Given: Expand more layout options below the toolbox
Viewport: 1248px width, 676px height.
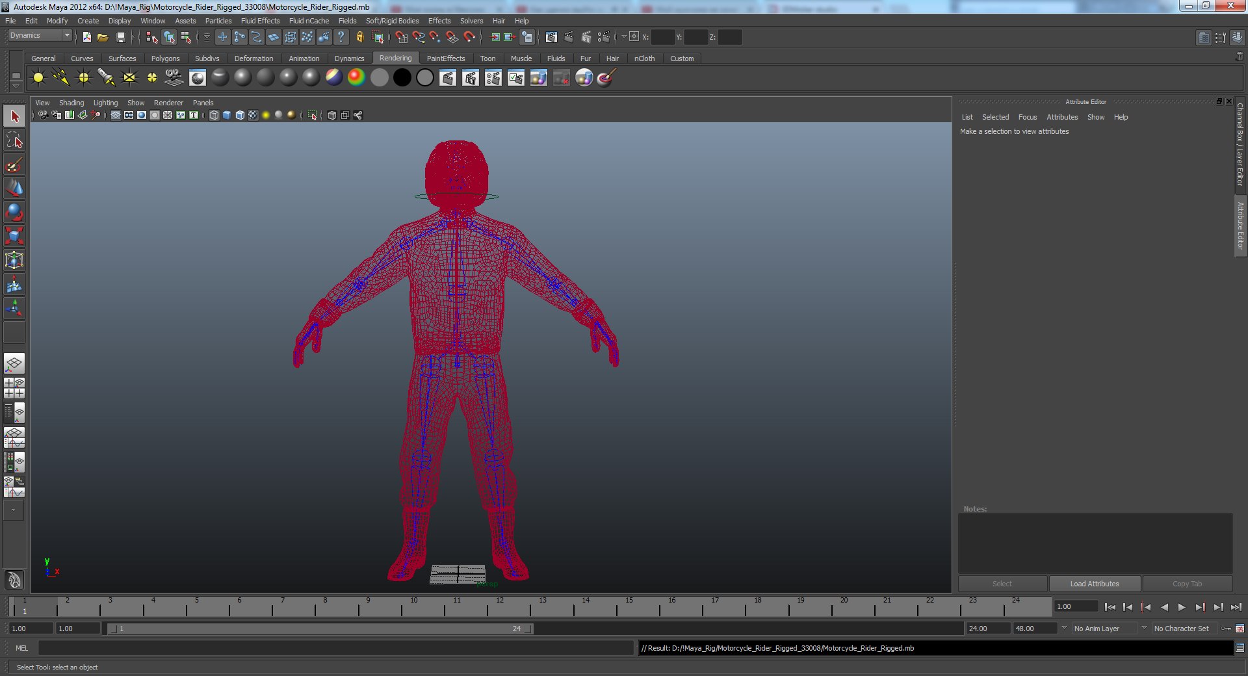Looking at the screenshot, I should pyautogui.click(x=13, y=510).
